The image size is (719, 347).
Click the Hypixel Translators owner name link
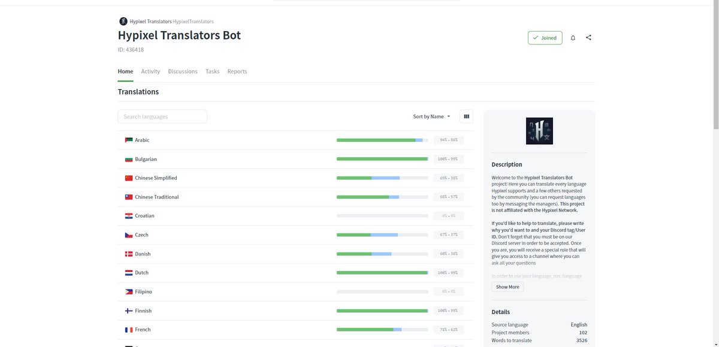tap(150, 22)
